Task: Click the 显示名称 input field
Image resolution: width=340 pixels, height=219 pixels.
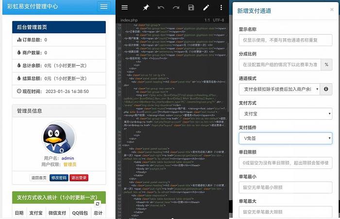Action: click(x=285, y=39)
